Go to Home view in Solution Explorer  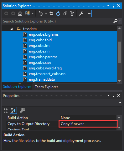coord(20,13)
